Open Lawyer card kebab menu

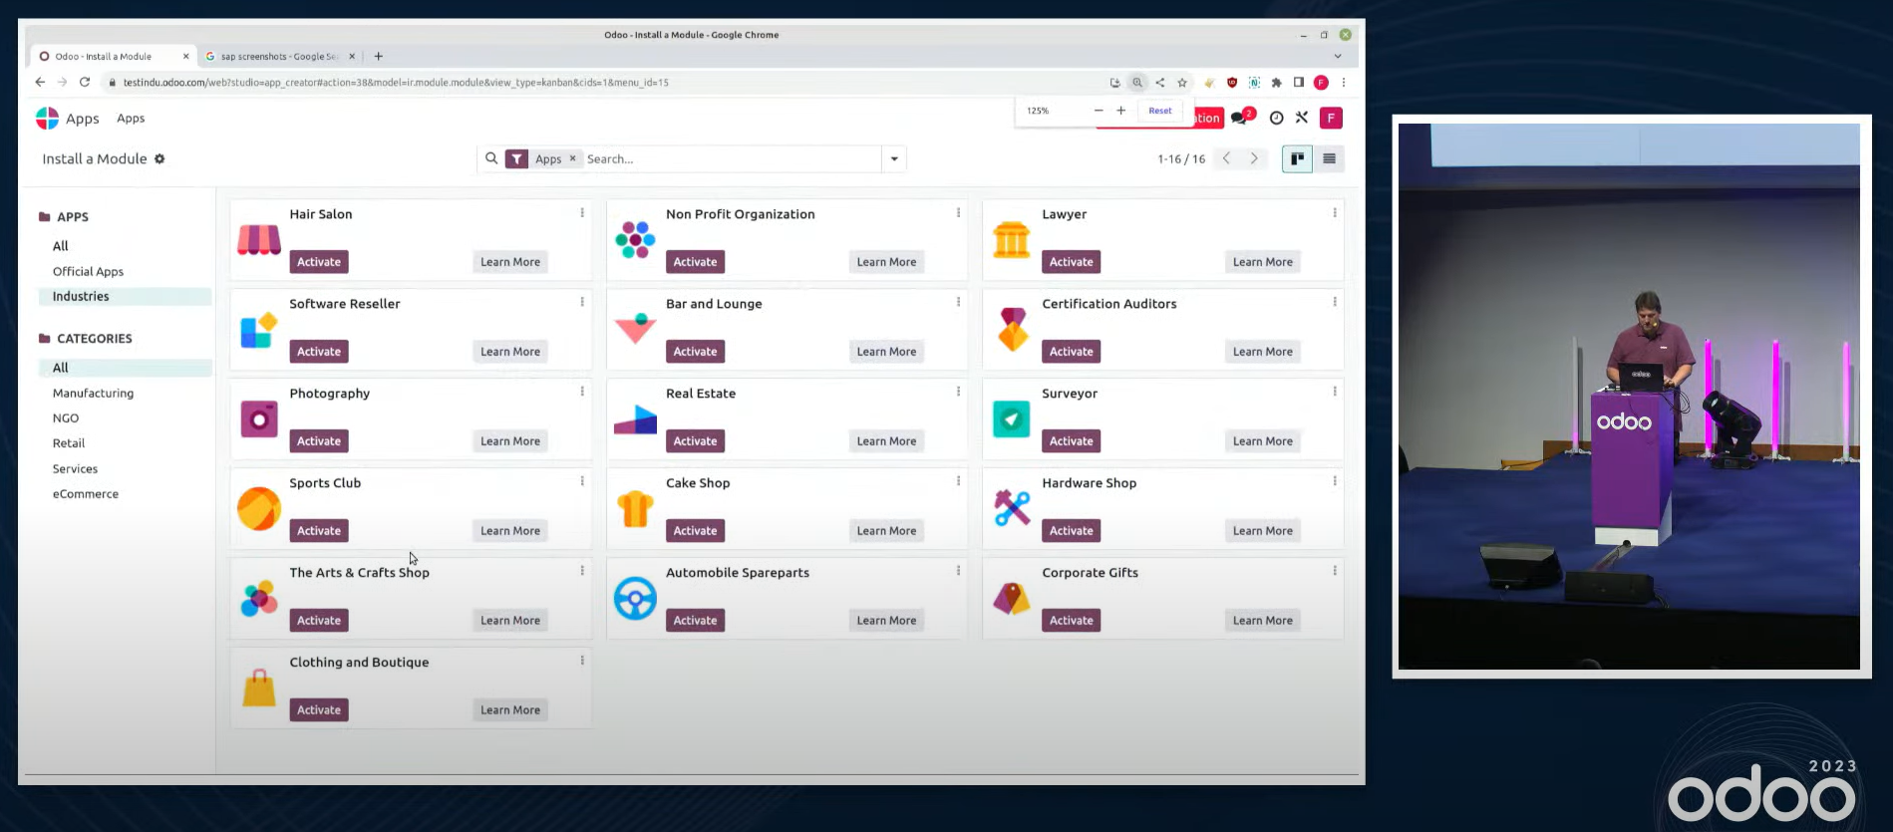point(1335,212)
